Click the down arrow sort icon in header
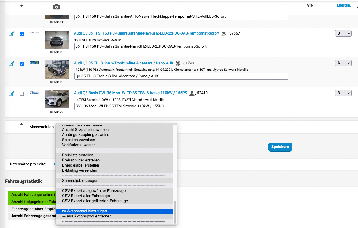 click(22, 5)
